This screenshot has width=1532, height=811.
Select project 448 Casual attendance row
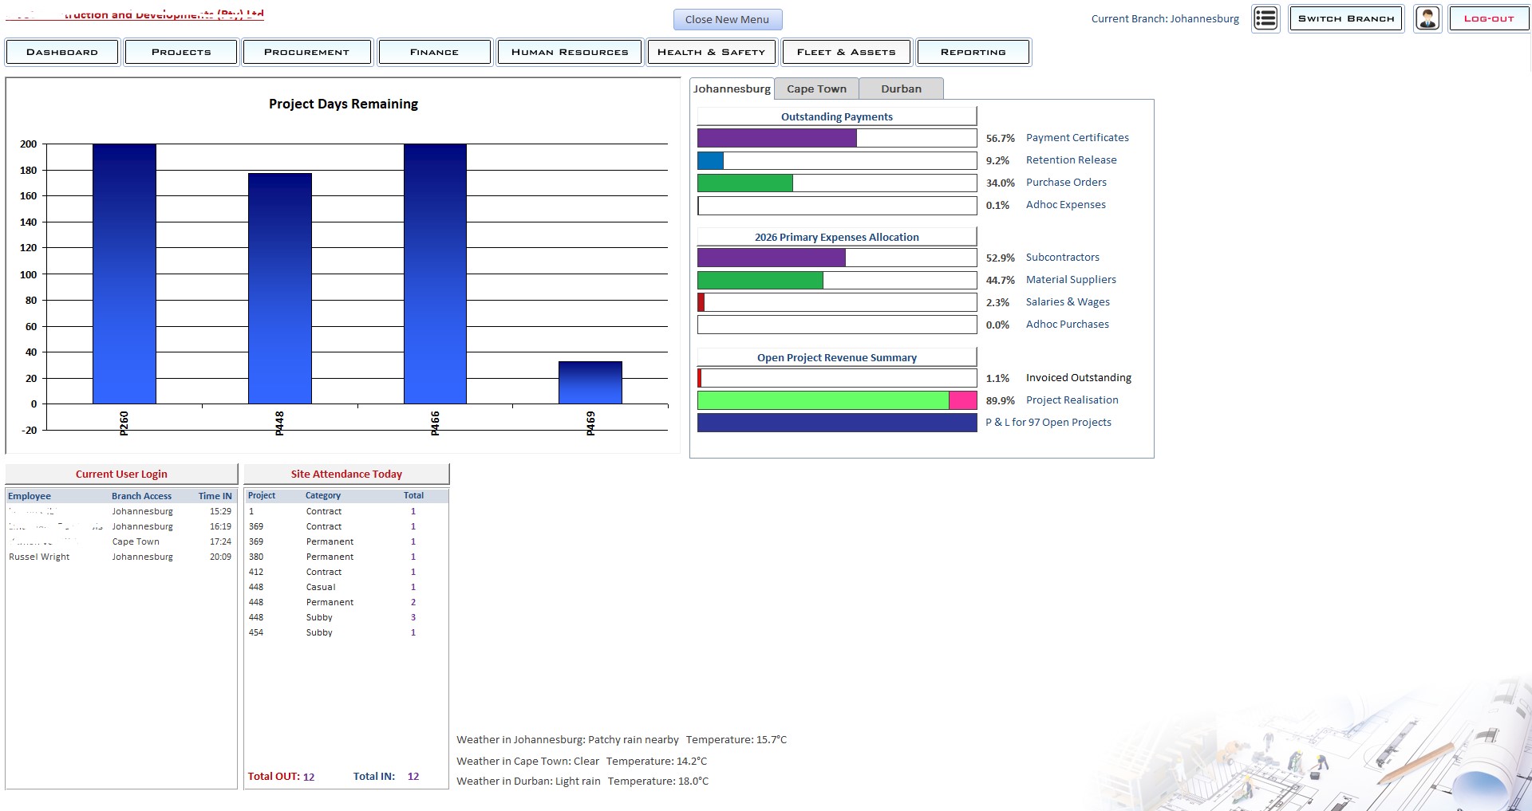tap(346, 587)
